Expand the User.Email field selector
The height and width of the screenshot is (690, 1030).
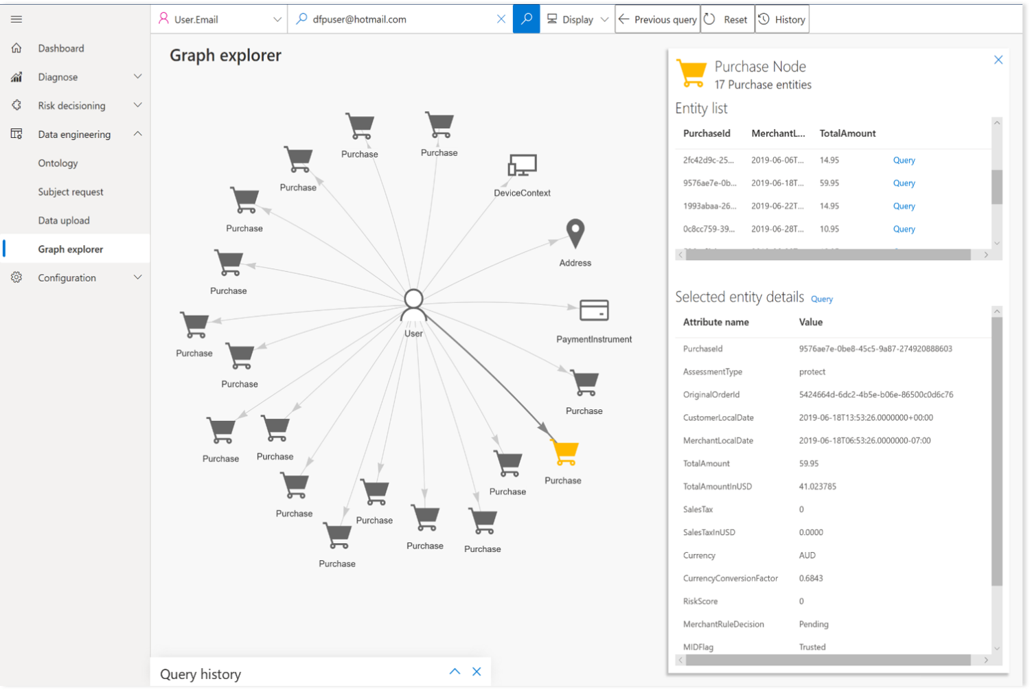(277, 19)
